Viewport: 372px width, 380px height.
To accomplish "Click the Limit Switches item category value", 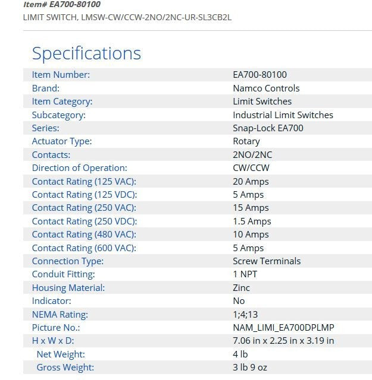I will tap(262, 102).
